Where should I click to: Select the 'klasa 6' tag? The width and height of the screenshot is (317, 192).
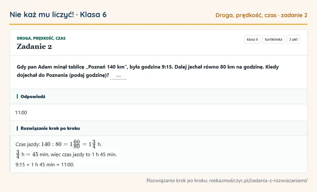pyautogui.click(x=252, y=39)
